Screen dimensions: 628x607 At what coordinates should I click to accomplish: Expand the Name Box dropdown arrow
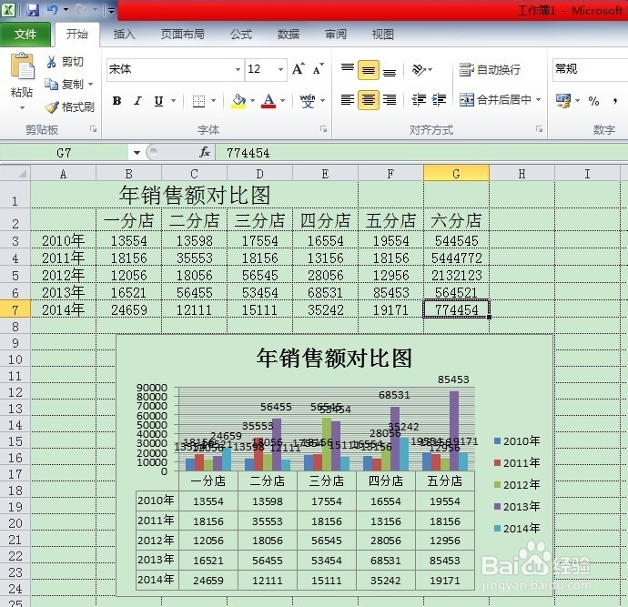[x=137, y=152]
